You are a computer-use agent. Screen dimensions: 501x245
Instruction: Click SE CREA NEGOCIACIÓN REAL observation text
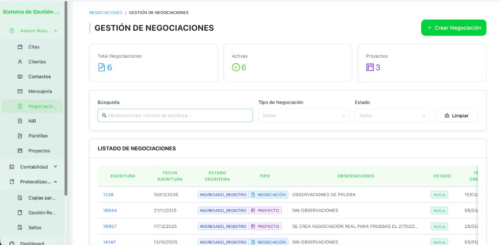pos(355,226)
